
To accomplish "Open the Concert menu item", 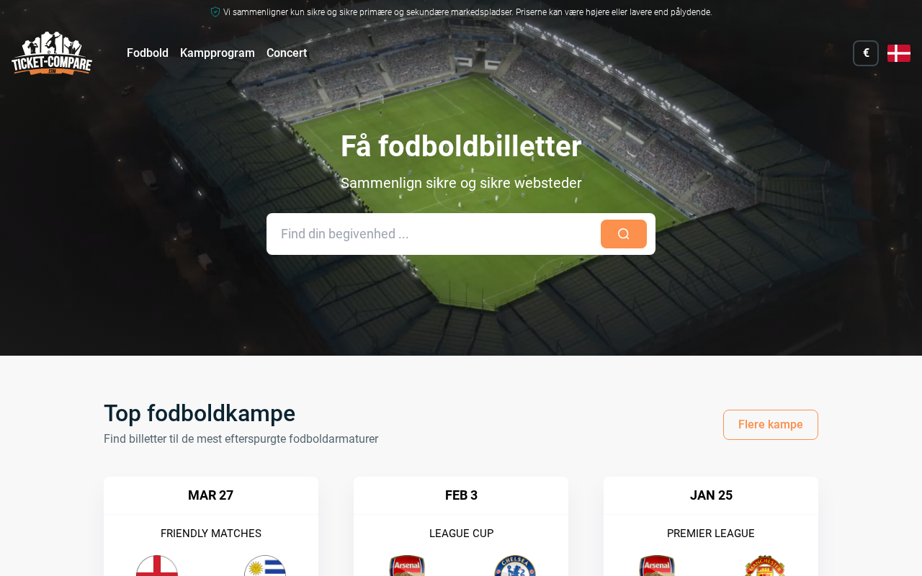I will 287,53.
